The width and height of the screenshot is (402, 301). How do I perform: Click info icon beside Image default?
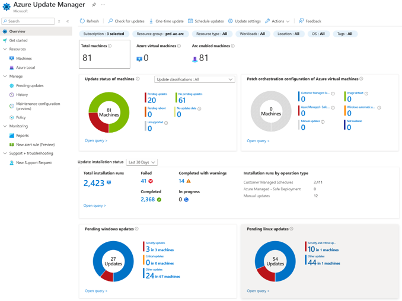(x=366, y=94)
